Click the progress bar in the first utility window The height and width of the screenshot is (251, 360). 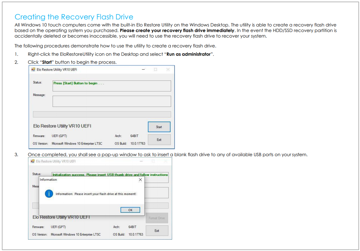point(102,114)
